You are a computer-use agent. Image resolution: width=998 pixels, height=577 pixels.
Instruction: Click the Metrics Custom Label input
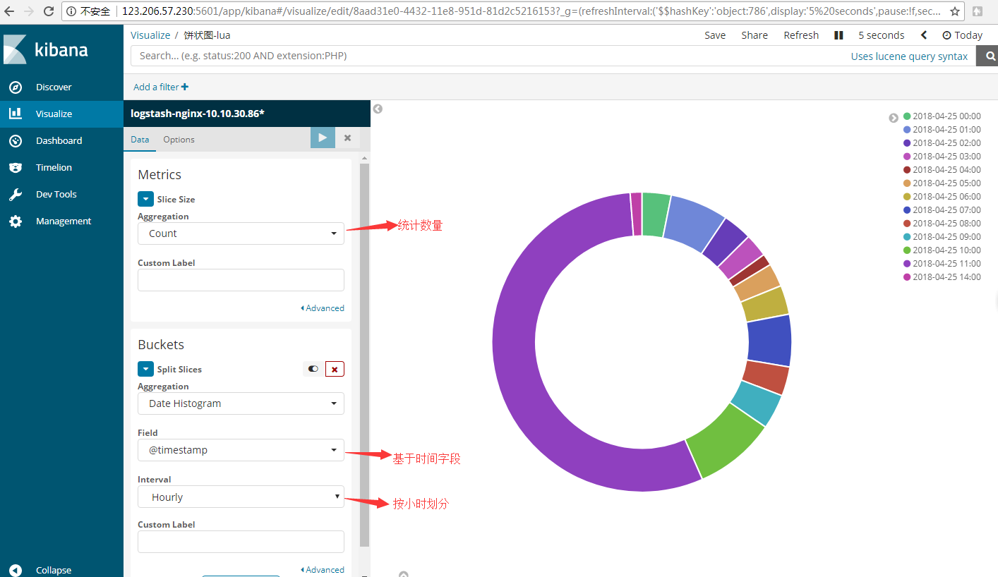[x=241, y=280]
